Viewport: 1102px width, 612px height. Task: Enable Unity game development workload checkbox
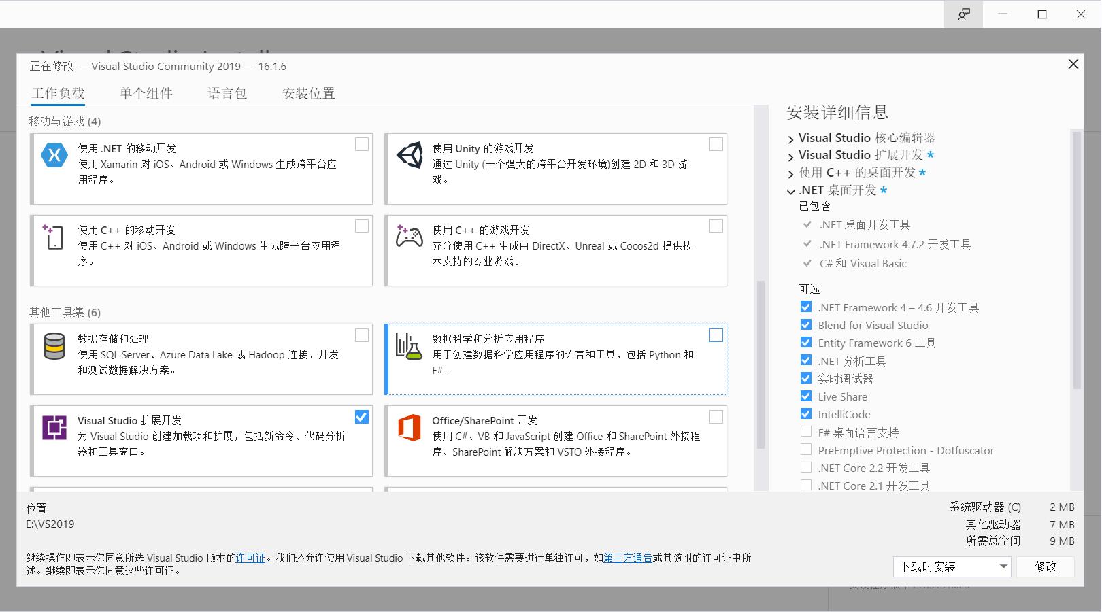click(x=716, y=144)
